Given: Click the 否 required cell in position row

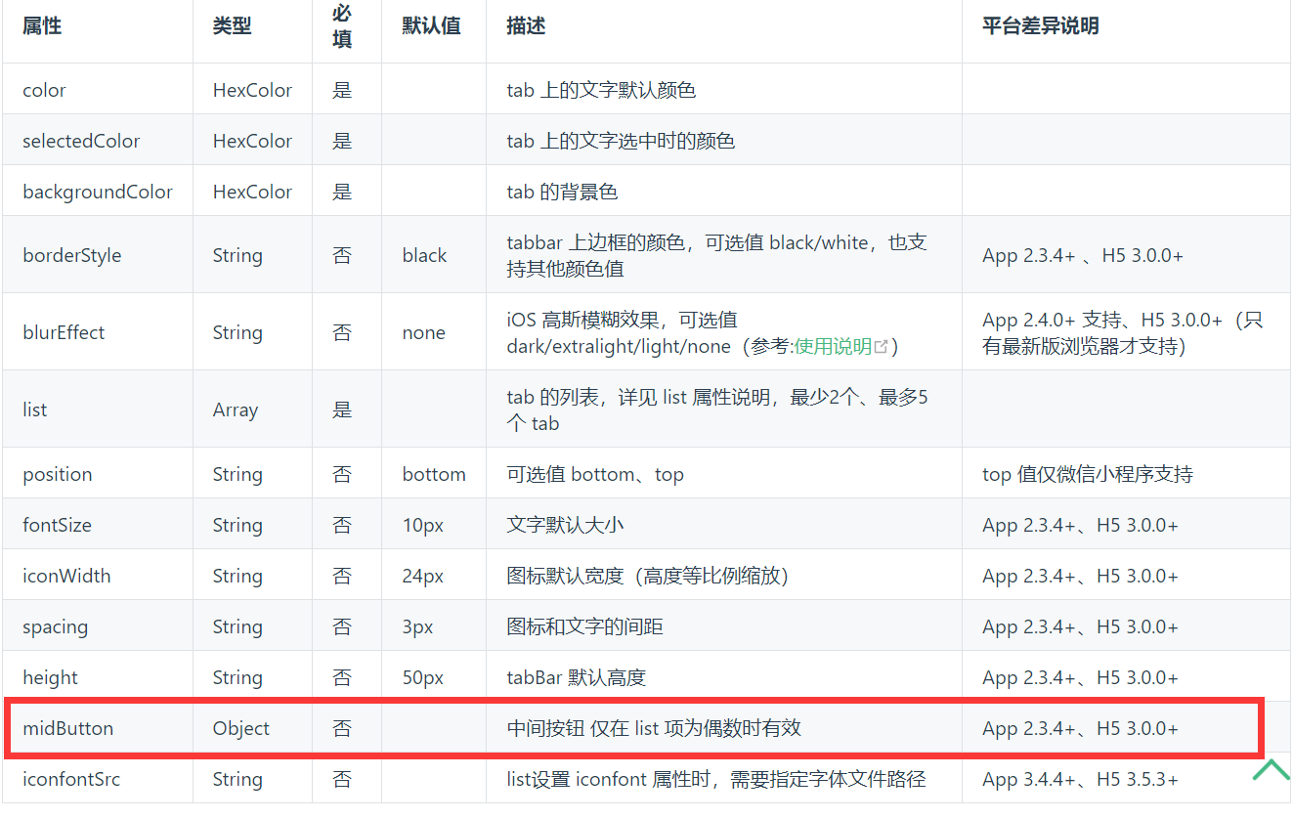Looking at the screenshot, I should 342,474.
